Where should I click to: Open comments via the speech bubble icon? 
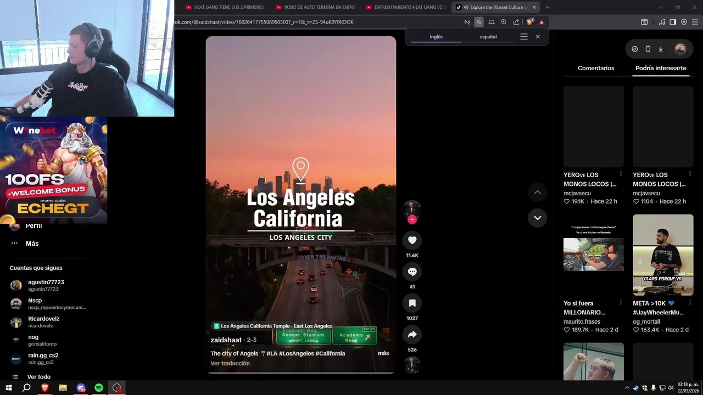coord(412,272)
